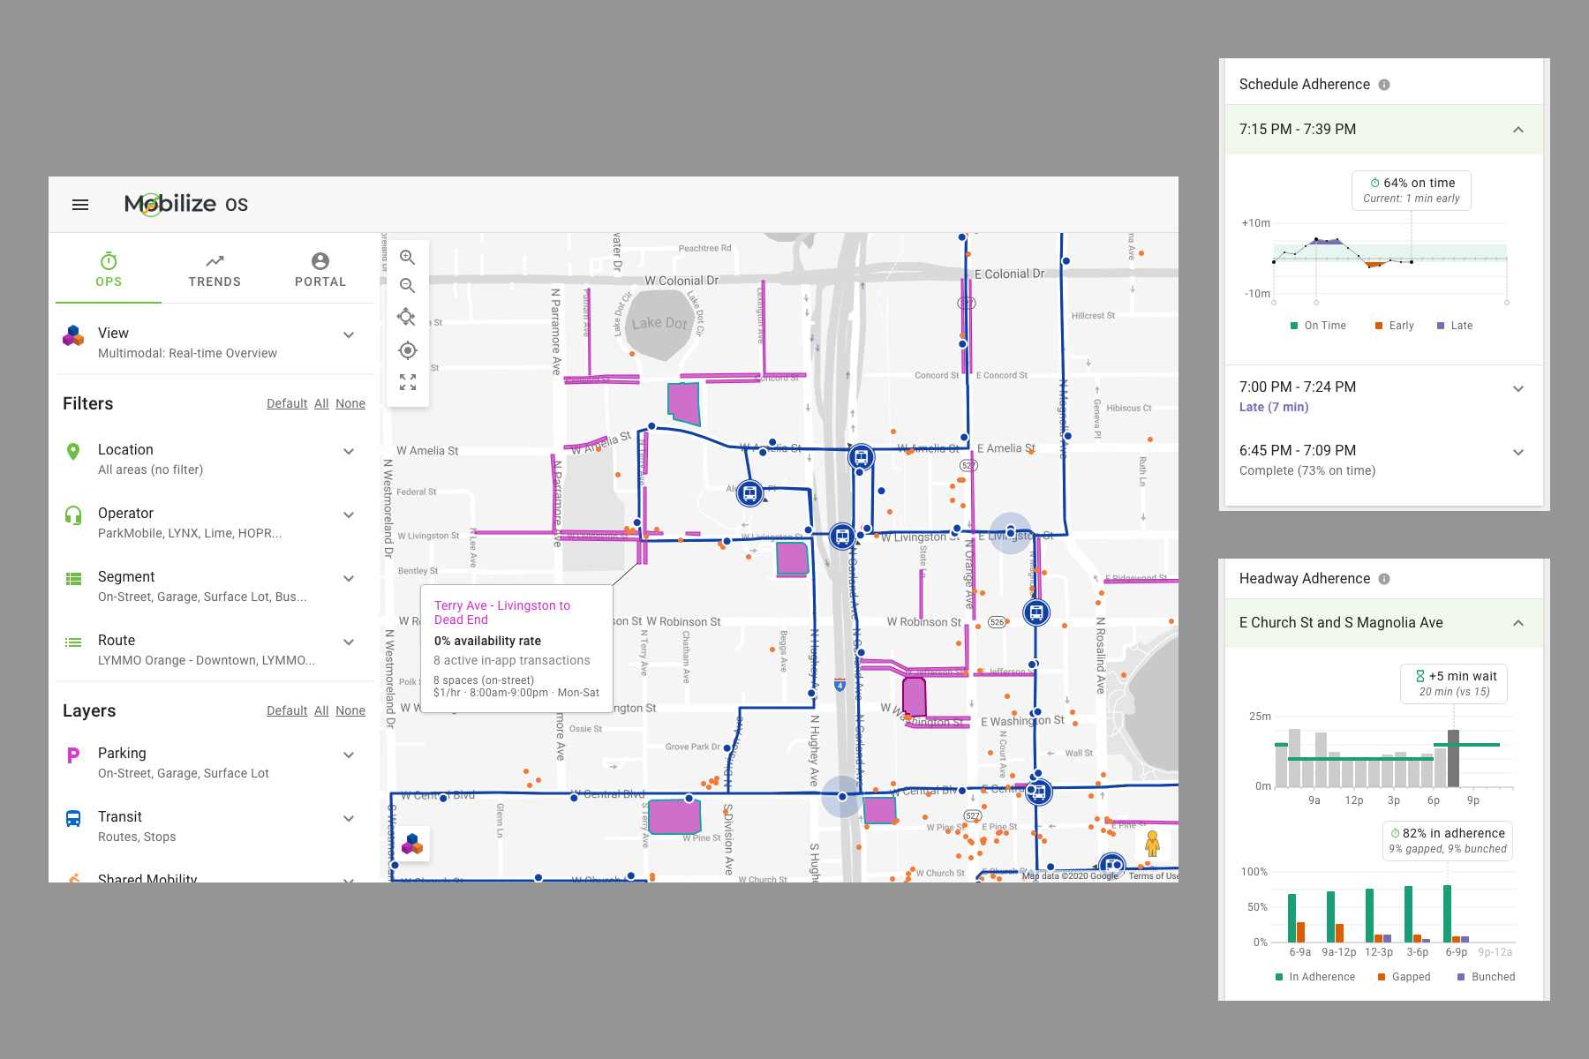This screenshot has width=1589, height=1059.
Task: Collapse the 7:15 PM - 7:39 PM trip
Action: [x=1518, y=130]
